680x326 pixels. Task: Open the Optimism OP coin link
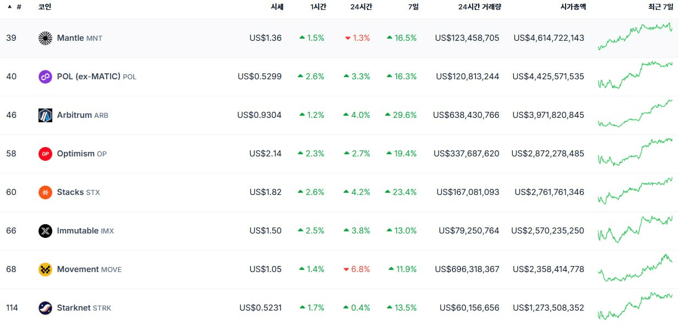[82, 154]
